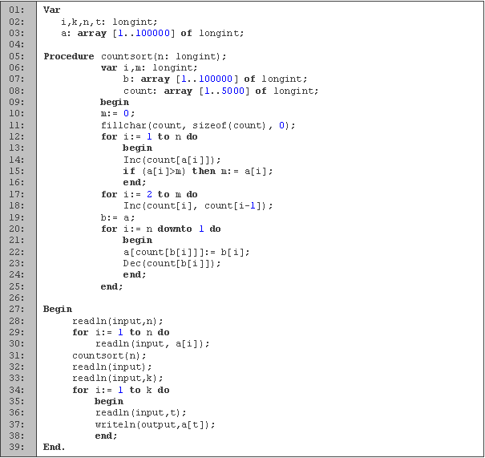The width and height of the screenshot is (485, 458).
Task: Click line number 05: in the gutter
Action: (16, 56)
